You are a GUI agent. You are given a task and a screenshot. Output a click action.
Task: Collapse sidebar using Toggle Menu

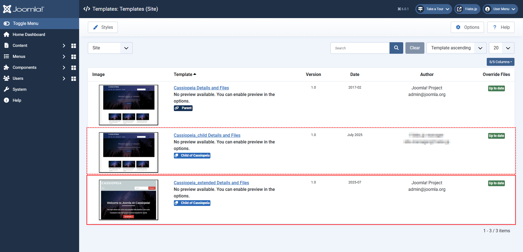tap(25, 24)
